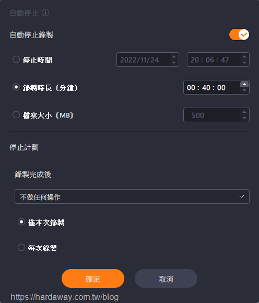Select the 停止時間 radio button

pos(16,60)
